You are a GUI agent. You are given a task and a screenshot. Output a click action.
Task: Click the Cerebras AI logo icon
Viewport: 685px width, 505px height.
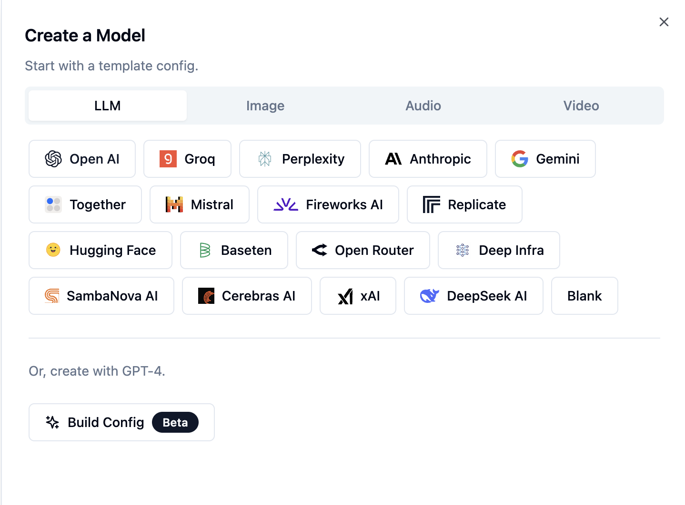[x=206, y=296]
